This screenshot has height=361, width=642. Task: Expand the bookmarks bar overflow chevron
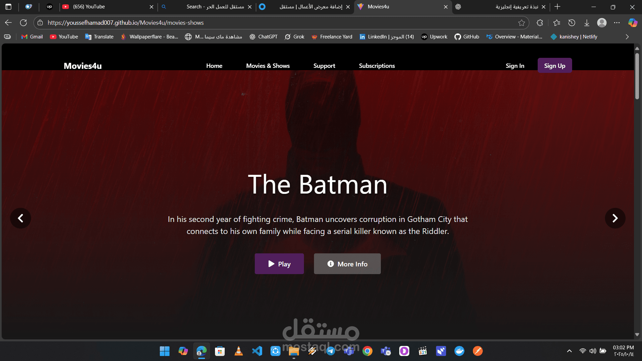627,37
